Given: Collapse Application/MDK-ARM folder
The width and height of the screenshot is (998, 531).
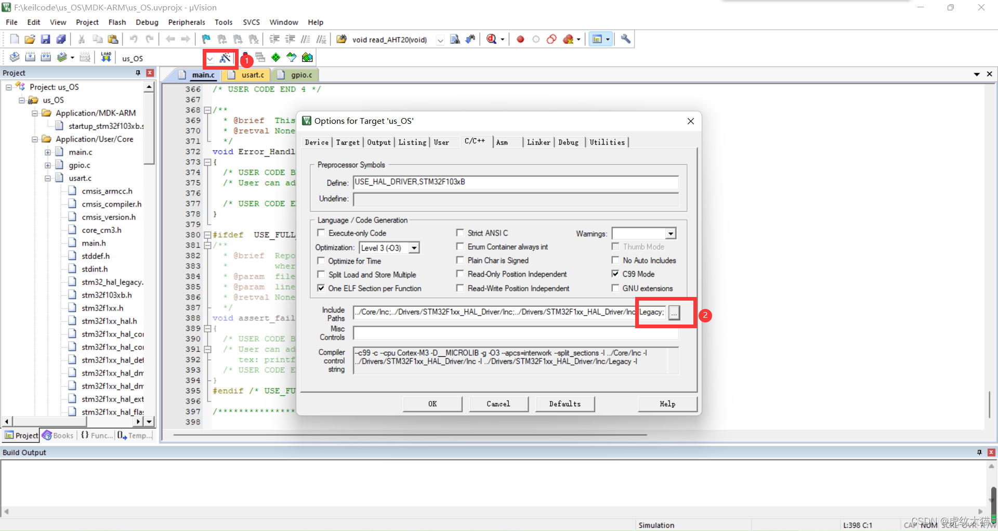Looking at the screenshot, I should (35, 113).
